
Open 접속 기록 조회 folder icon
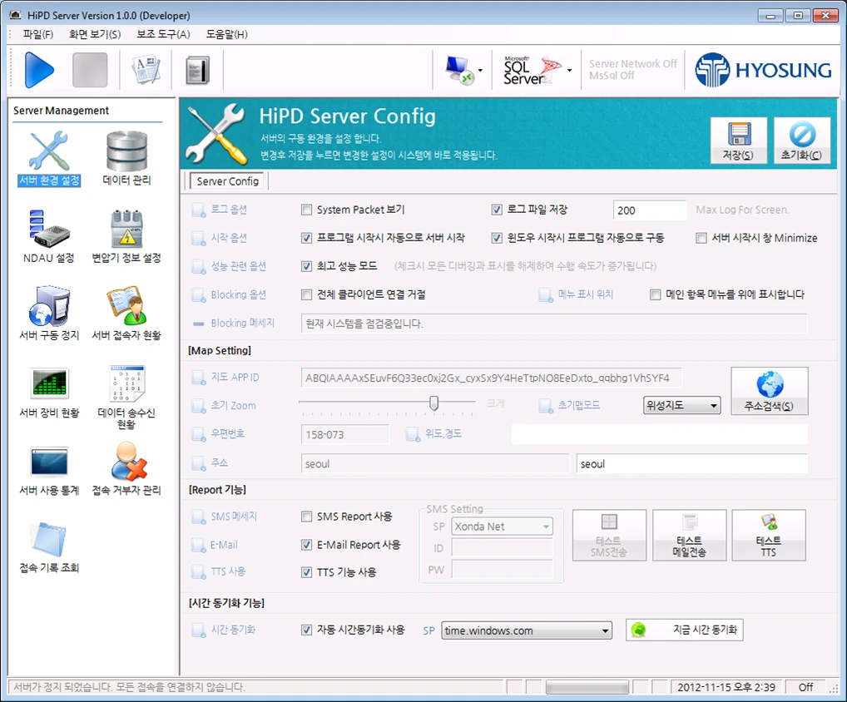(49, 547)
